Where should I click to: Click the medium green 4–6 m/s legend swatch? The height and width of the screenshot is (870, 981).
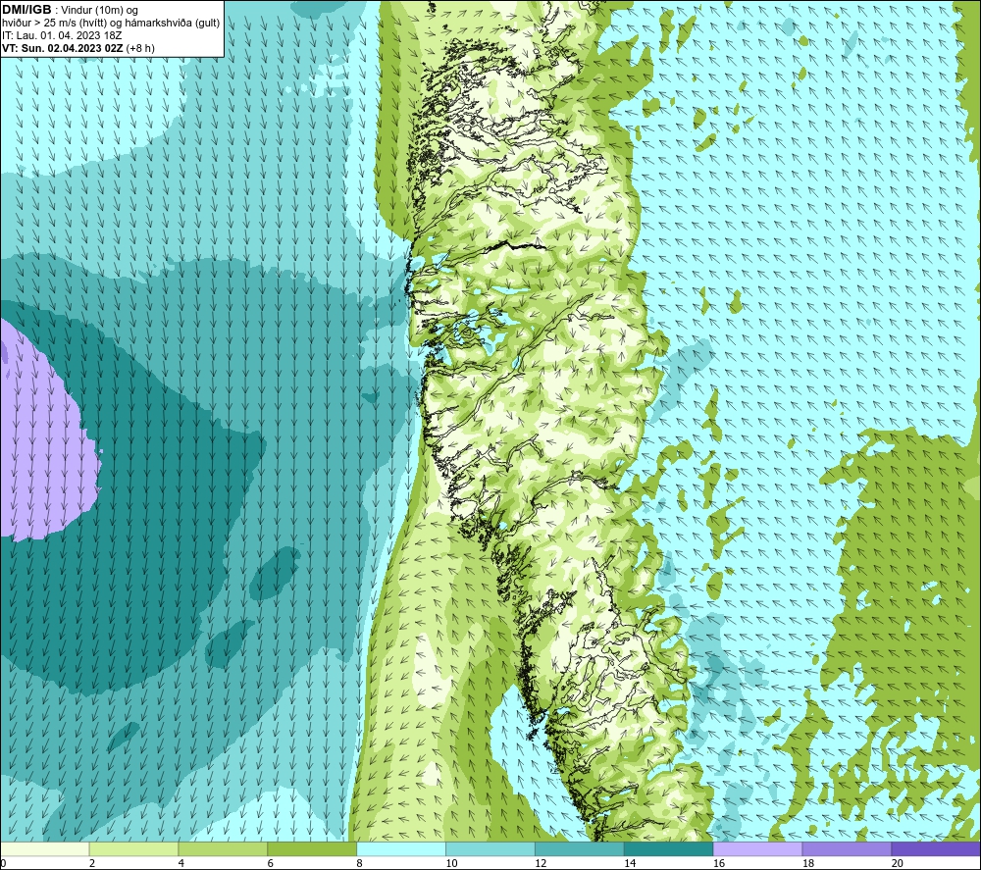tap(223, 849)
